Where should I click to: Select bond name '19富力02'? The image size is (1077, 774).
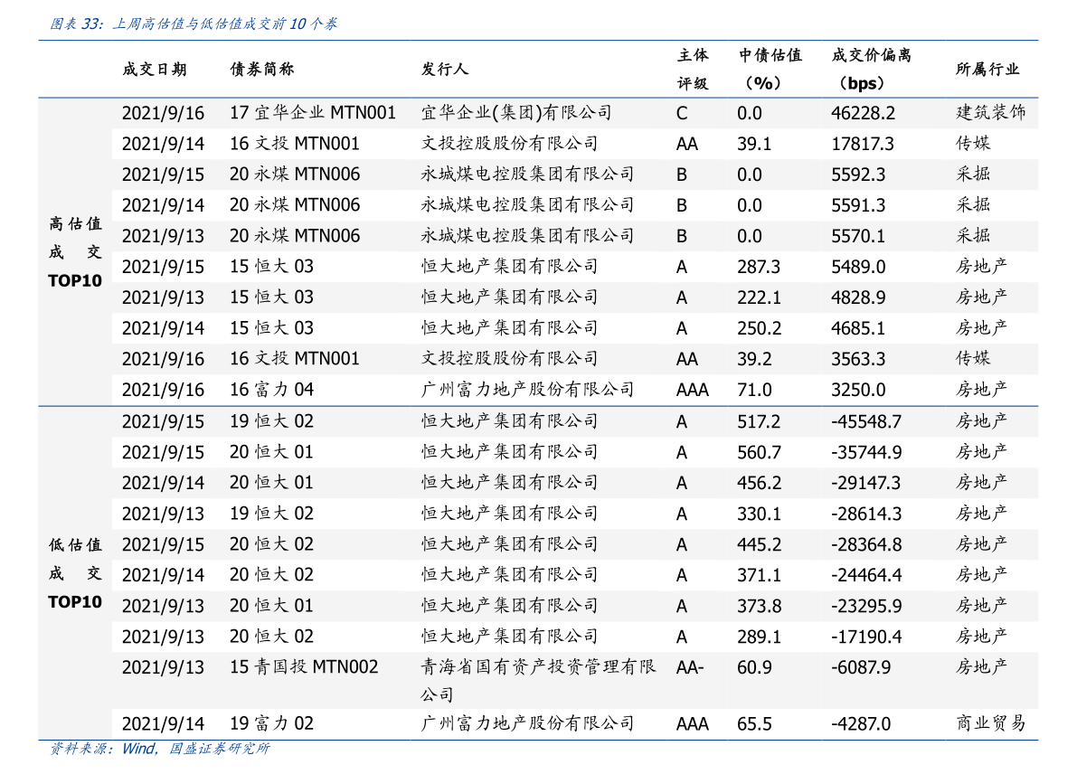271,723
